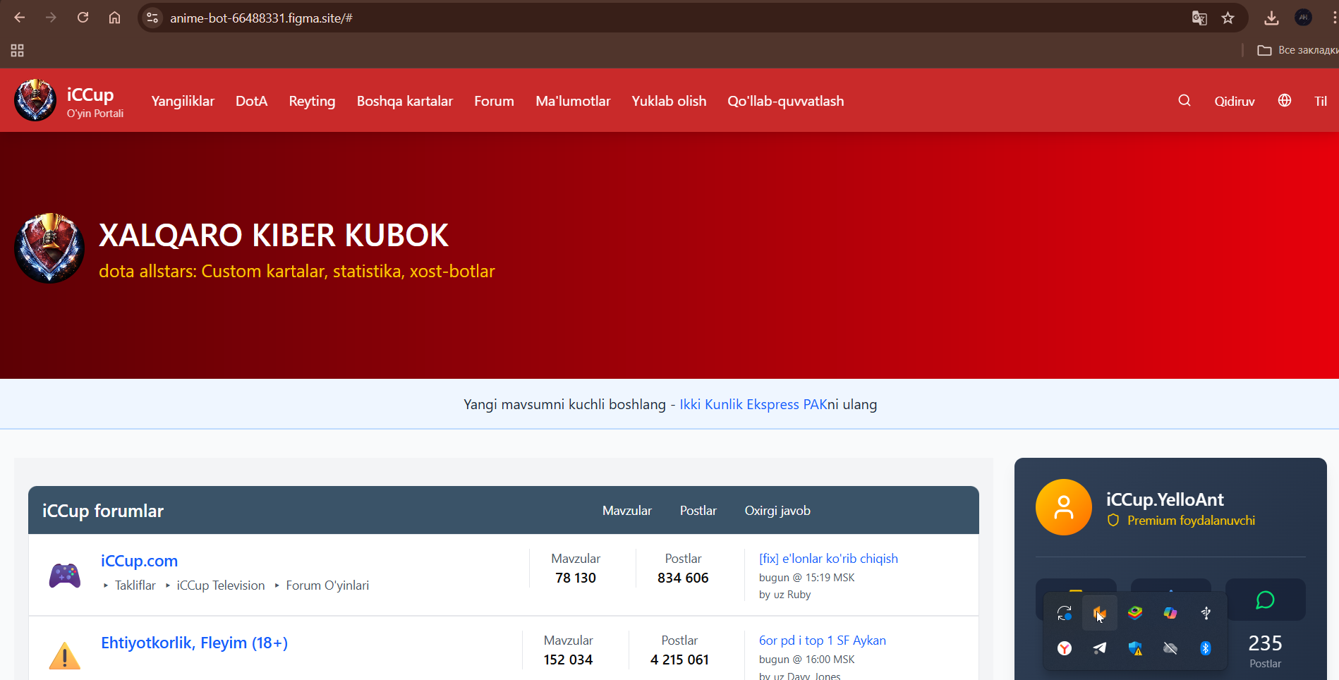Open the Google Translate page icon

pos(1199,18)
